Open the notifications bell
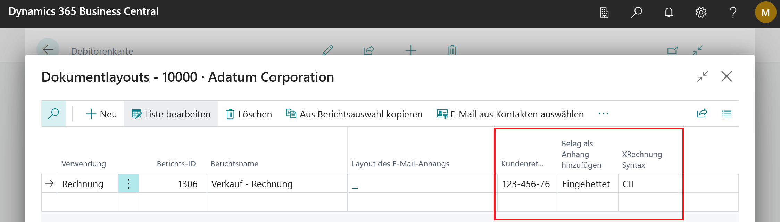780x222 pixels. point(669,13)
